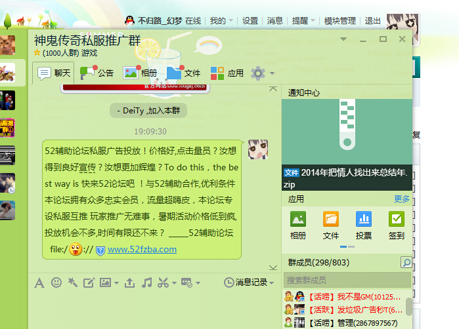Viewport: 459px width, 329px height.
Task: Expand the image send dropdown arrow
Action: pyautogui.click(x=116, y=283)
